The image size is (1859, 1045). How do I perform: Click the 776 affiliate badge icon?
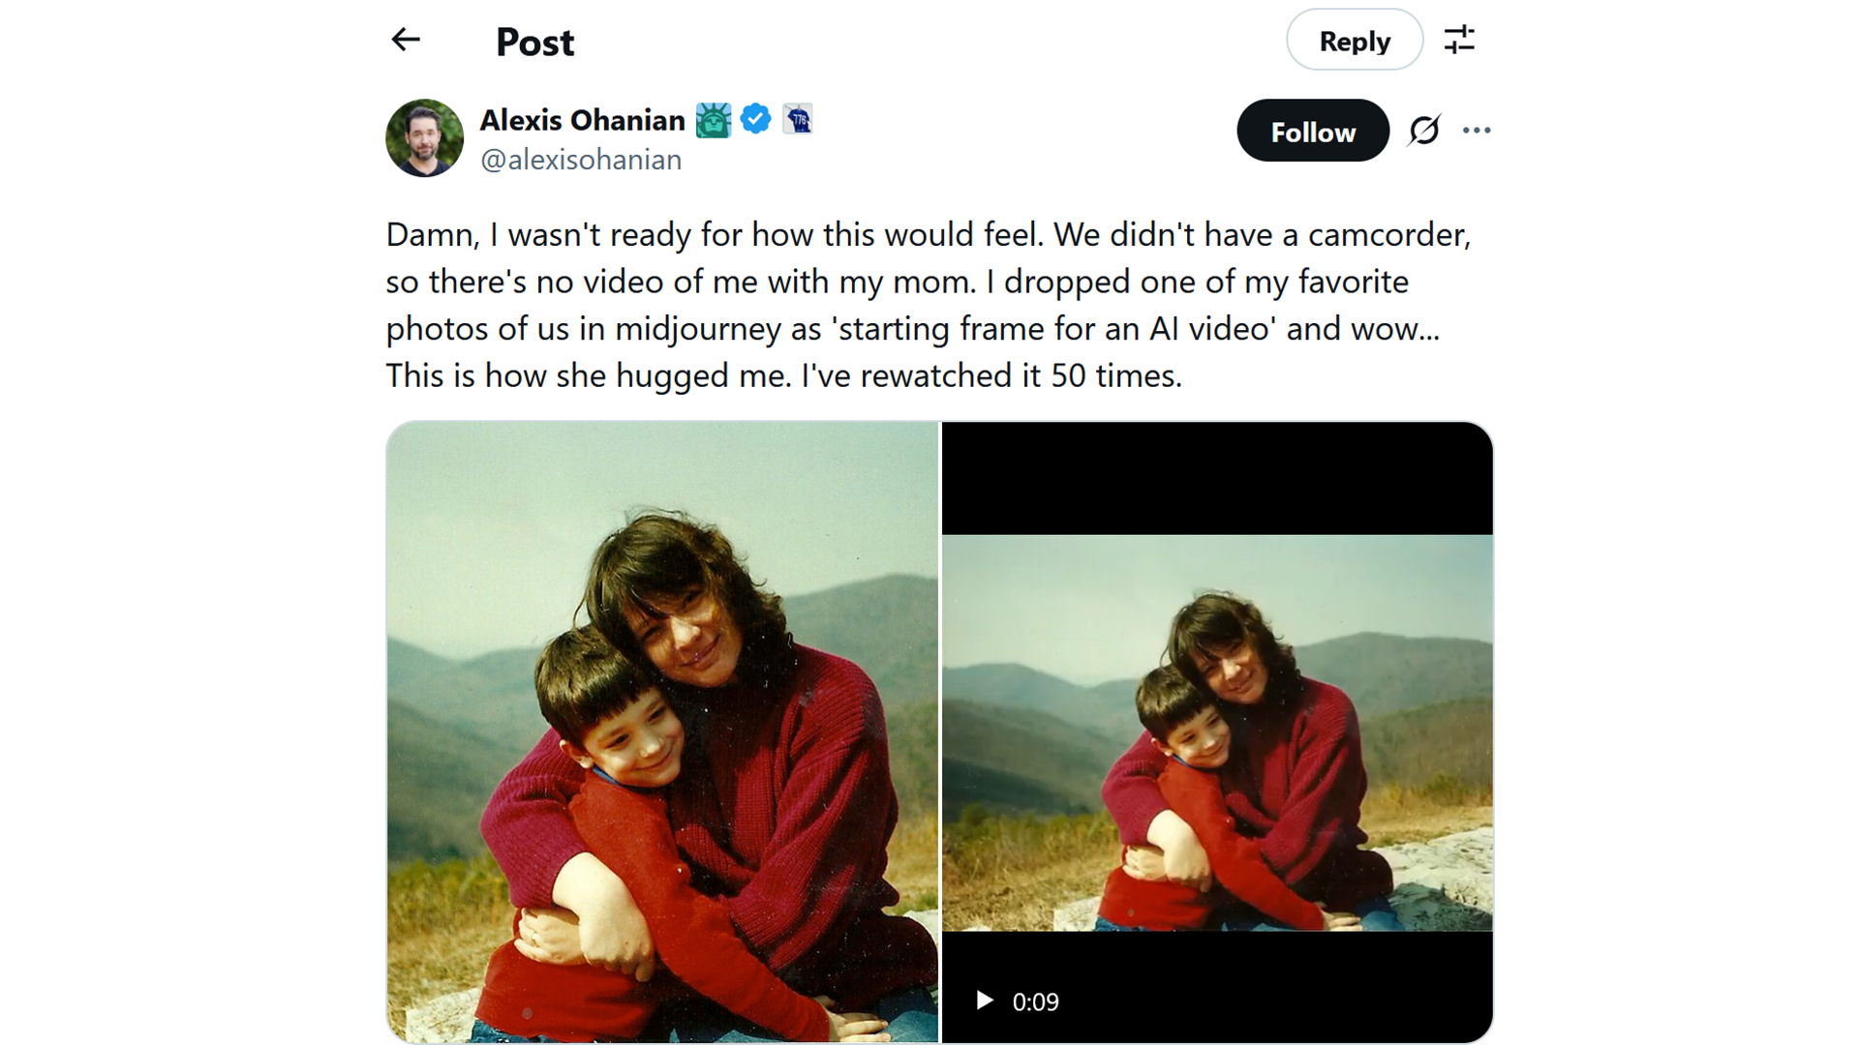798,119
